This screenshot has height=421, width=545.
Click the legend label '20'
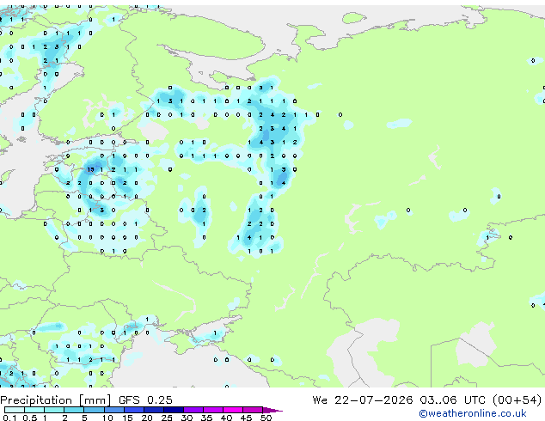pyautogui.click(x=147, y=418)
